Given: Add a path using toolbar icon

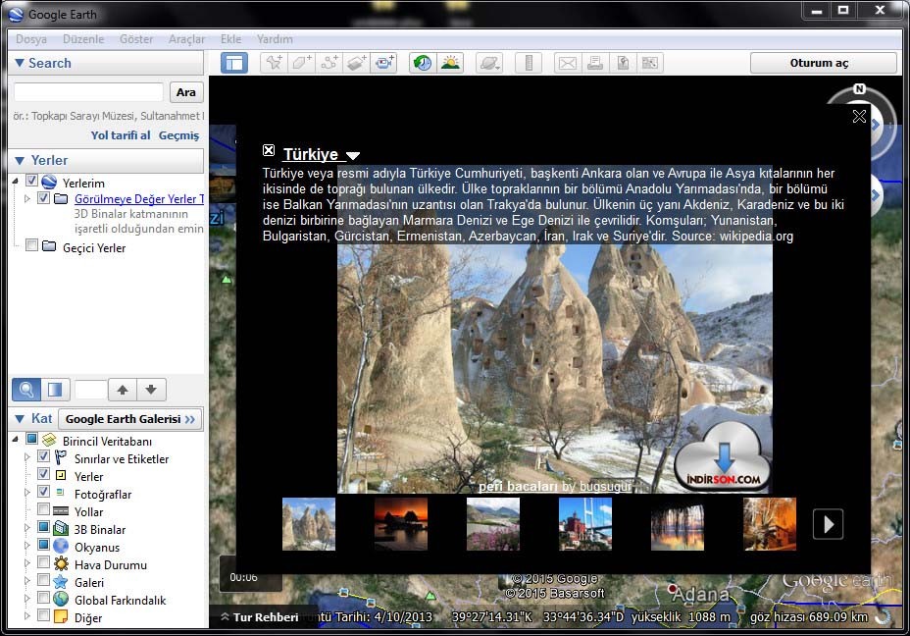Looking at the screenshot, I should pyautogui.click(x=329, y=63).
